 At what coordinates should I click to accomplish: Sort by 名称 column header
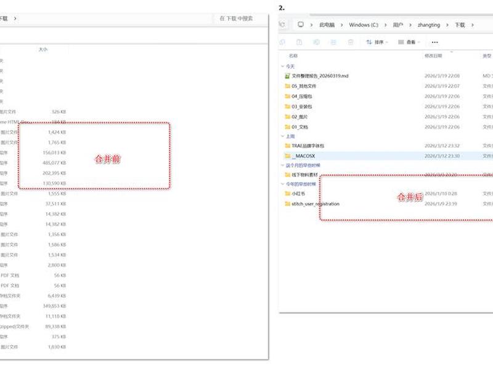(x=293, y=55)
